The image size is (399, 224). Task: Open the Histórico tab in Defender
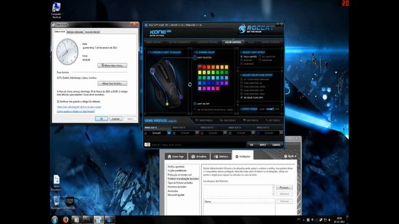(221, 156)
